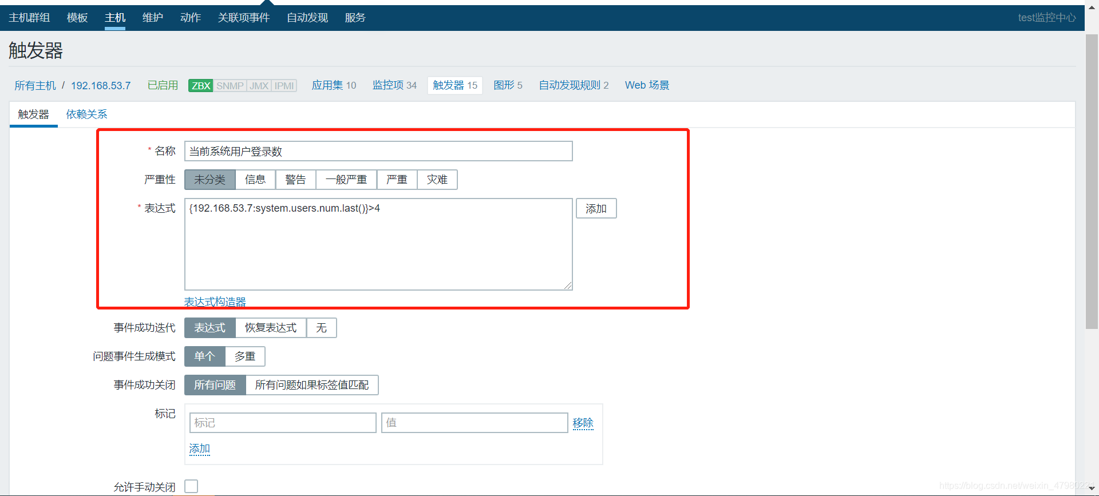Open the 自动发现 menu item
This screenshot has height=496, width=1099.
307,18
